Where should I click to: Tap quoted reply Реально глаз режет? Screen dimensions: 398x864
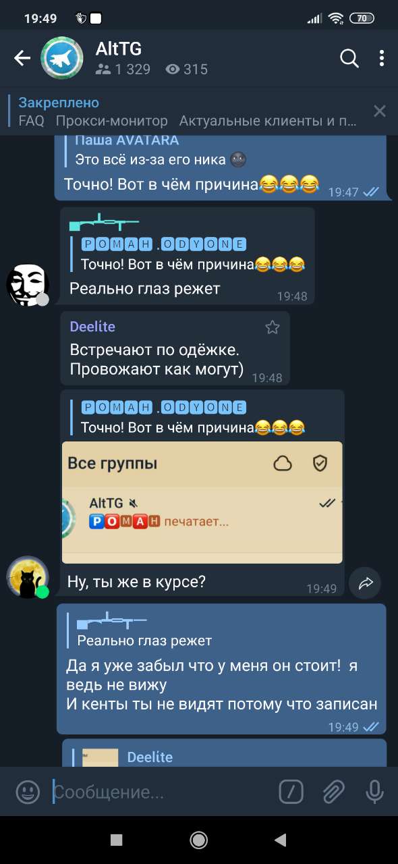click(221, 630)
